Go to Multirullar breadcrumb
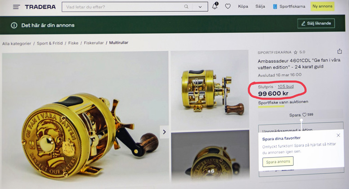349x189 pixels. point(119,43)
